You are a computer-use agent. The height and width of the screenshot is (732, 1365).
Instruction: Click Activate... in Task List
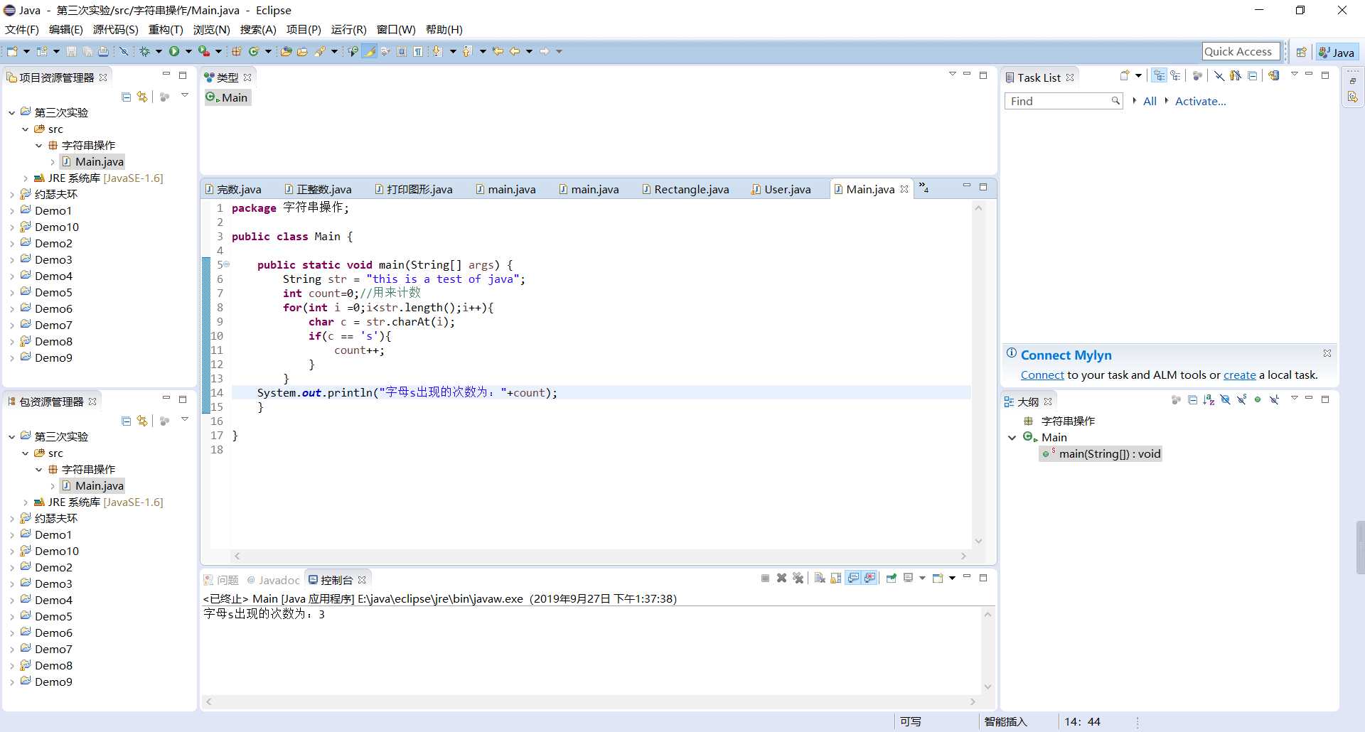tap(1200, 102)
